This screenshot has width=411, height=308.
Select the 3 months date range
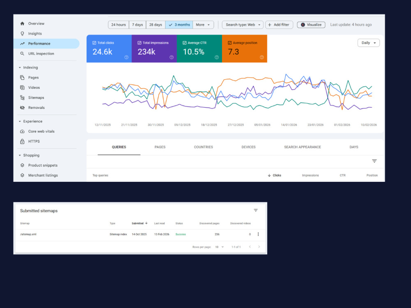[x=179, y=25]
